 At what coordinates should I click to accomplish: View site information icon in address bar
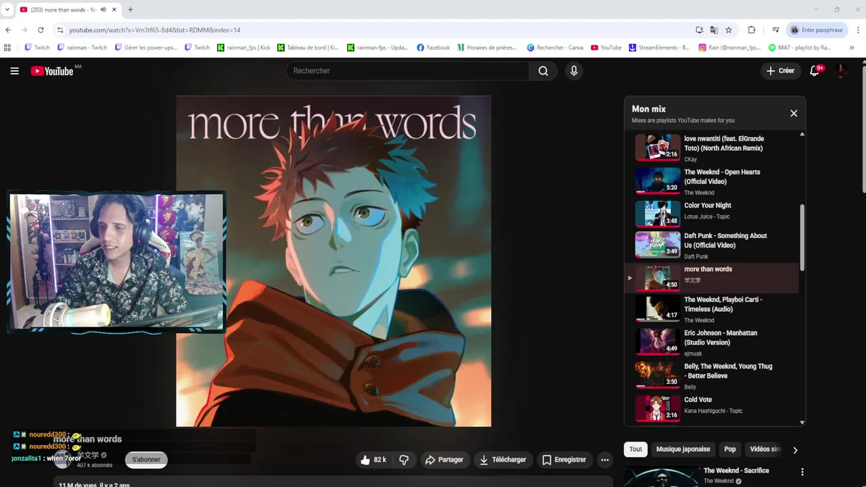pyautogui.click(x=60, y=30)
